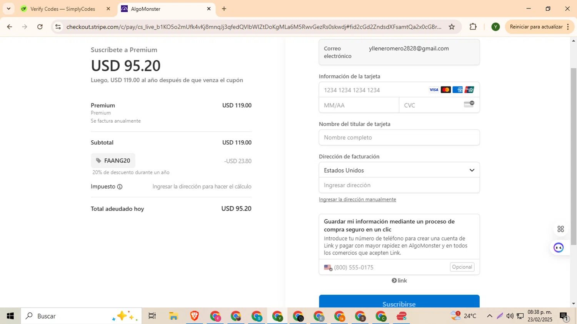Click the forward navigation arrow

point(25,27)
